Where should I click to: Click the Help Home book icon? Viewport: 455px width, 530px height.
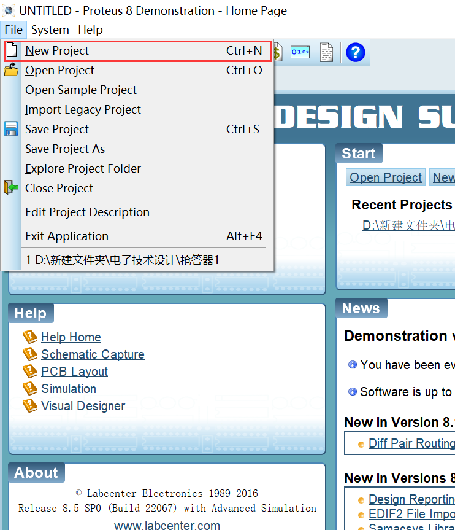[30, 337]
